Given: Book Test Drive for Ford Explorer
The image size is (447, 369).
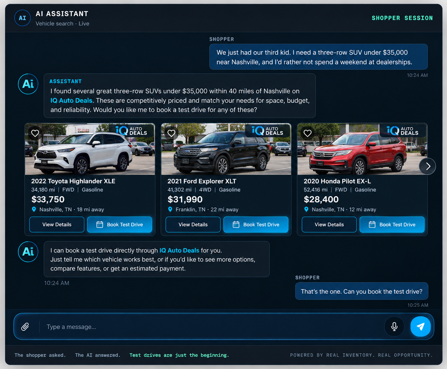Looking at the screenshot, I should pos(256,225).
